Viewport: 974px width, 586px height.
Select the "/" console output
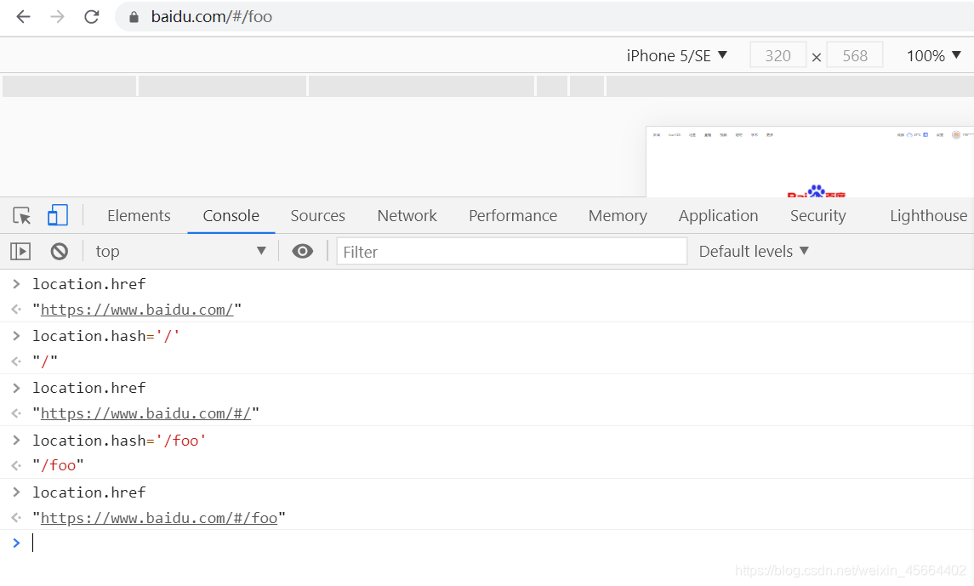[45, 361]
